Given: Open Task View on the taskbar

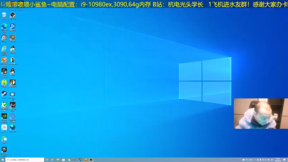Looking at the screenshot, I should pyautogui.click(x=52, y=160).
